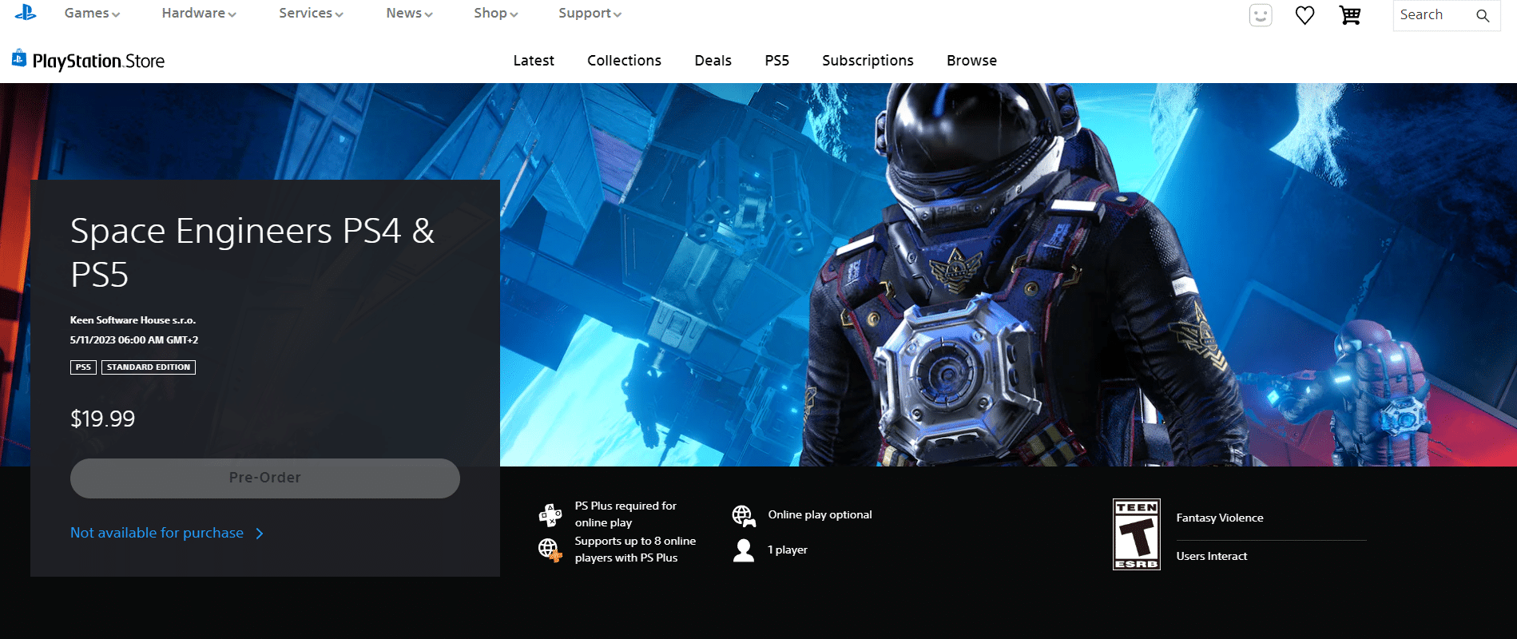The height and width of the screenshot is (639, 1517).
Task: Click the Fantasy Violence descriptor
Action: coord(1220,518)
